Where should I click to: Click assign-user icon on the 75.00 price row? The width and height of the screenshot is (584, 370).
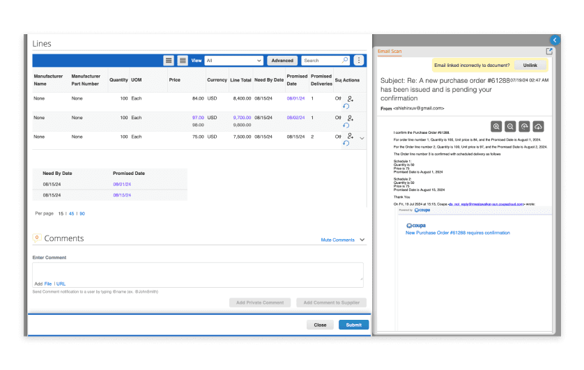[350, 136]
